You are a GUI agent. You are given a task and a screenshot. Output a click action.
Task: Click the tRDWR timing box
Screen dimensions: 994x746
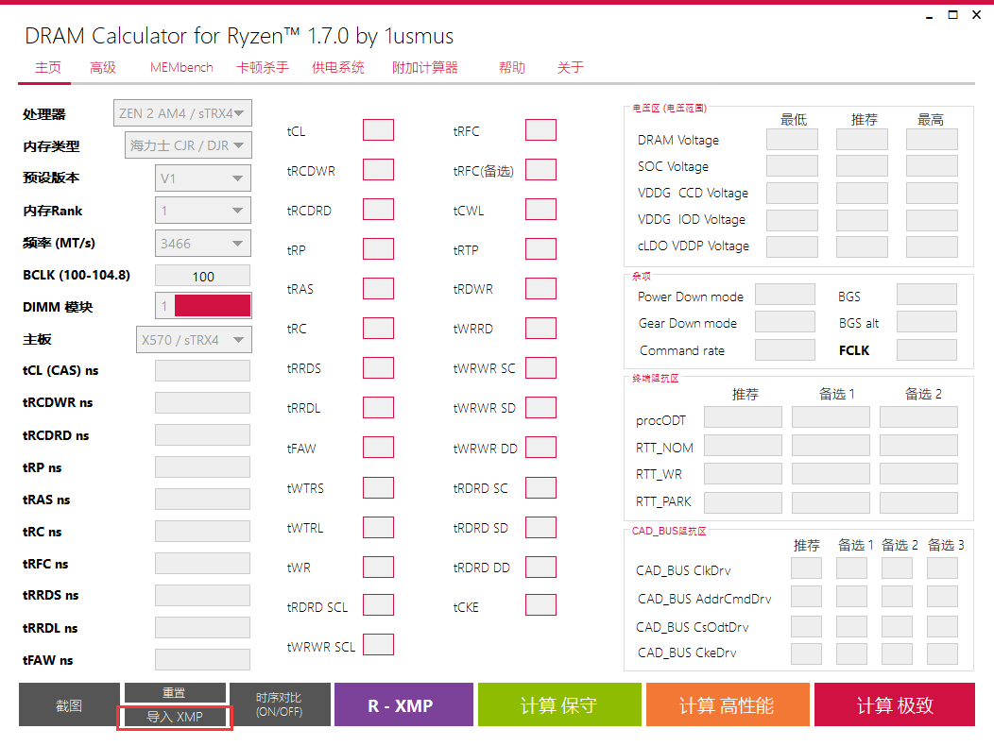click(540, 288)
